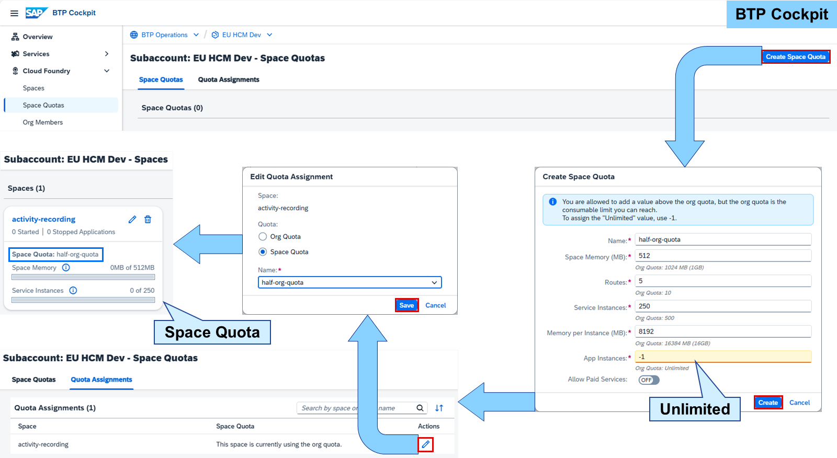This screenshot has width=837, height=458.
Task: Click the '0 Stopped Applications' text
Action: pyautogui.click(x=81, y=232)
